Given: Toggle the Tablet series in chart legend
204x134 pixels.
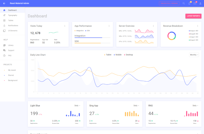Looking at the screenshot, I should pos(108,55).
